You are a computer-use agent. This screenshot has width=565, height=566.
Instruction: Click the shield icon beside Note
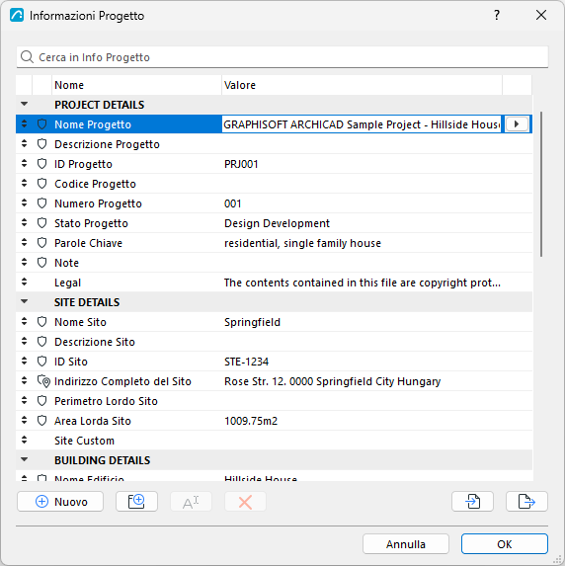41,263
